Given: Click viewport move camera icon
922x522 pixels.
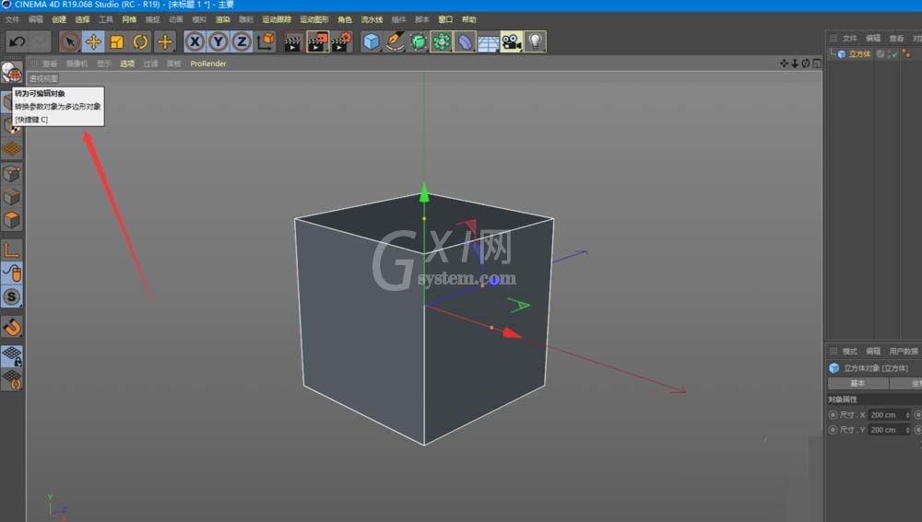Looking at the screenshot, I should 784,64.
